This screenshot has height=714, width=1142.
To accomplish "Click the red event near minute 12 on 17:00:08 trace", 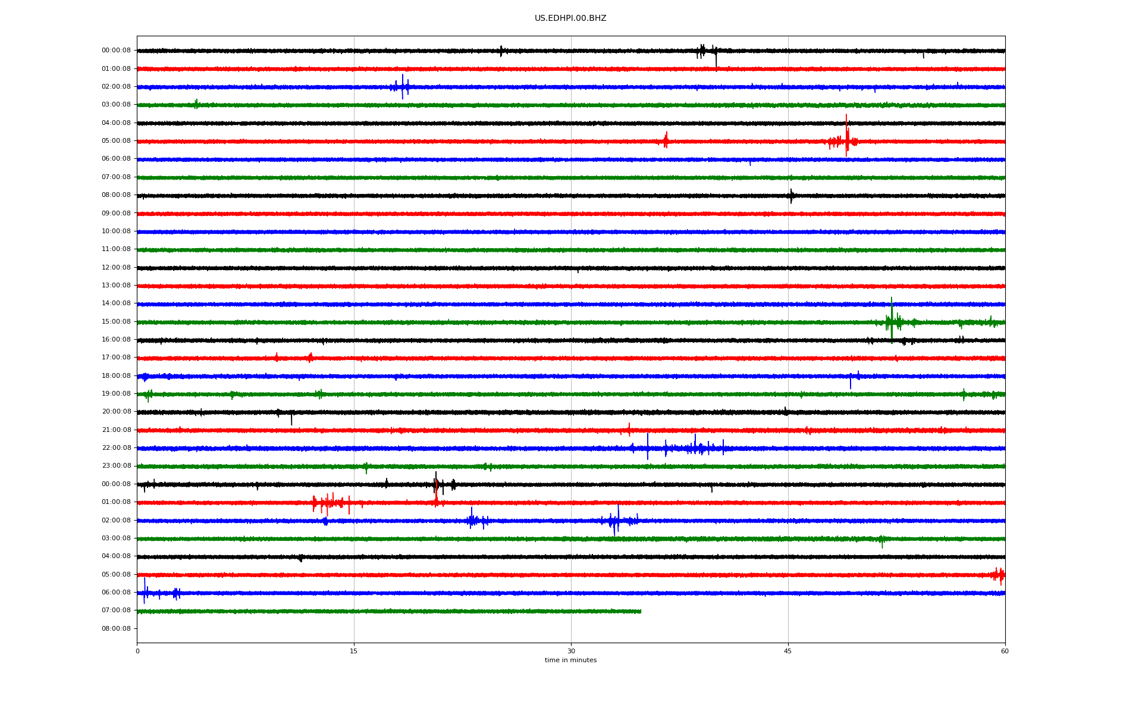I will pos(310,358).
